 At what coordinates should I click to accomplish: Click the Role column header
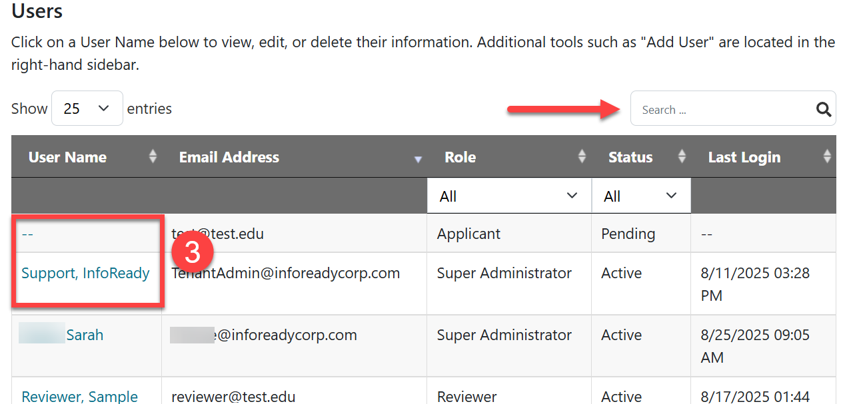tap(509, 157)
